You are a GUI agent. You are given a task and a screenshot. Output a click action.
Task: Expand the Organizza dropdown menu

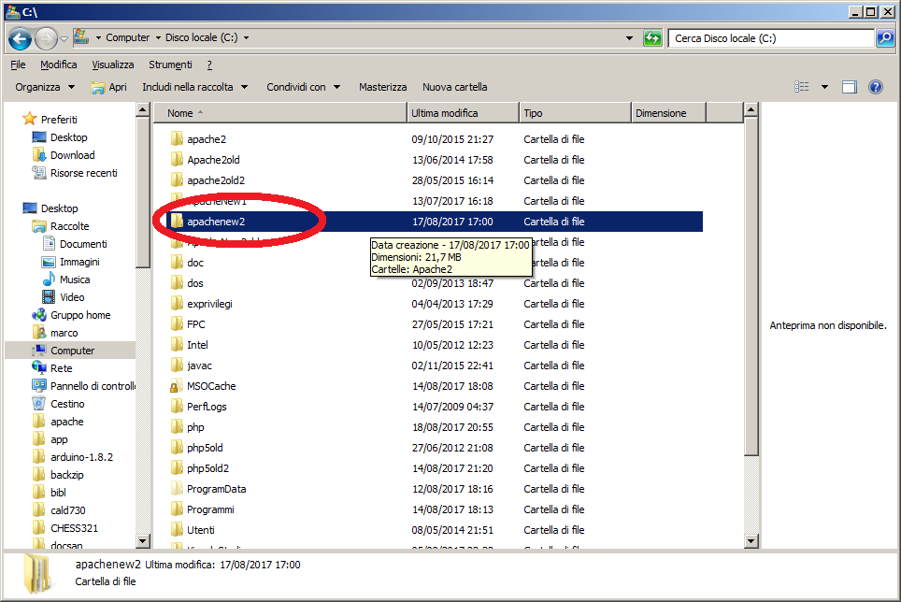pyautogui.click(x=44, y=87)
